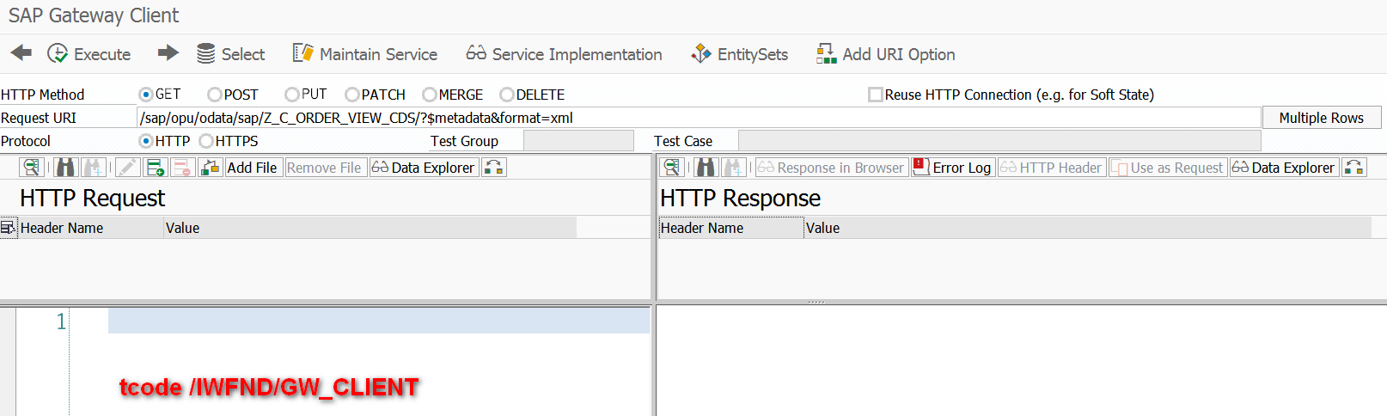The width and height of the screenshot is (1387, 416).
Task: Click Header Name column in HTTP Response table
Action: click(730, 228)
